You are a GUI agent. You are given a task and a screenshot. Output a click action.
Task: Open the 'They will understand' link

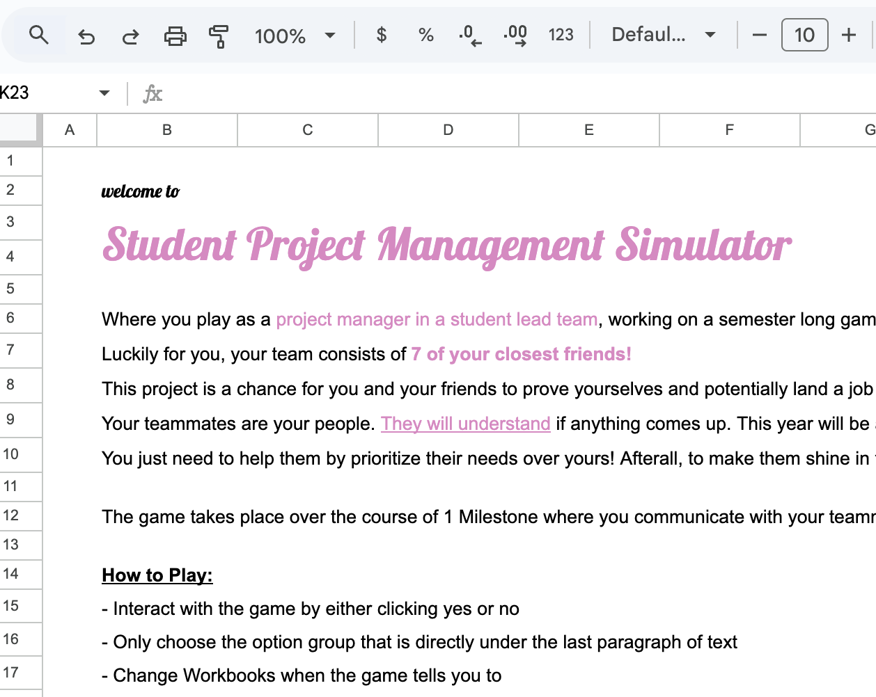465,423
